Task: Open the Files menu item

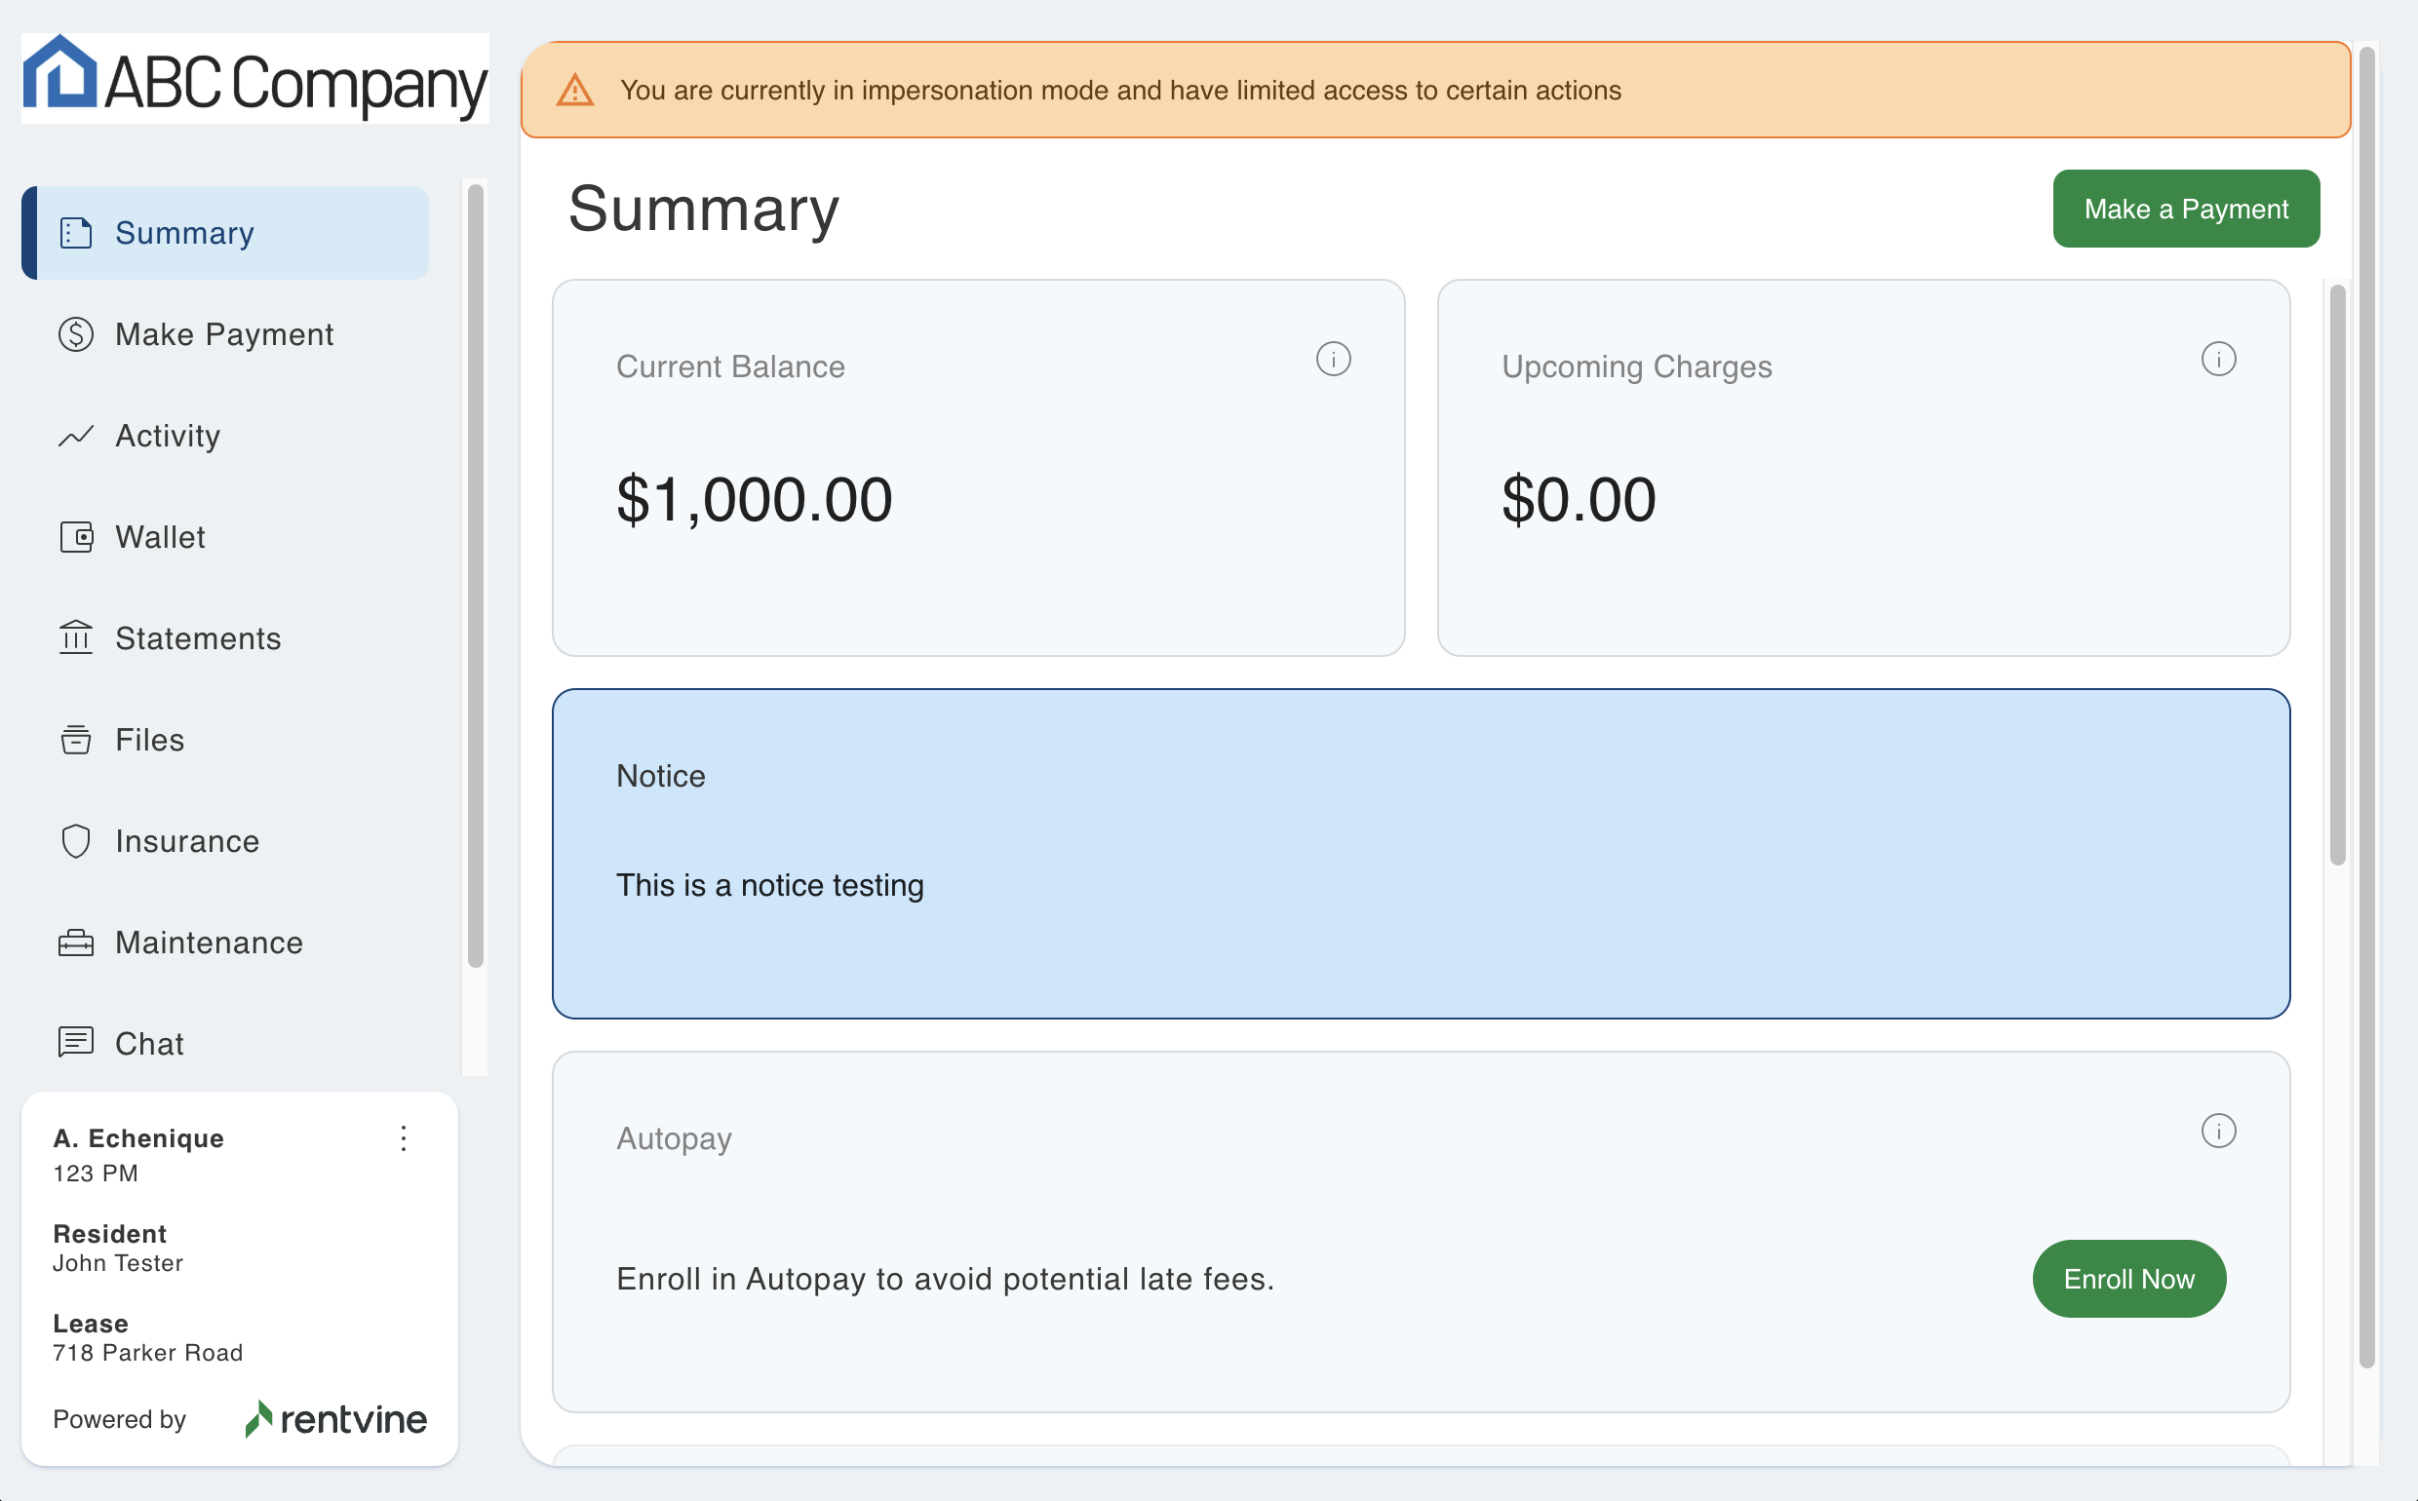Action: tap(149, 740)
